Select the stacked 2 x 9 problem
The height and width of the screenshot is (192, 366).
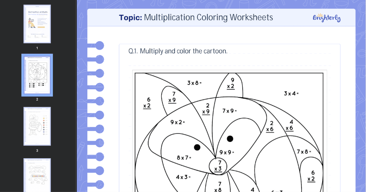[x=206, y=109]
